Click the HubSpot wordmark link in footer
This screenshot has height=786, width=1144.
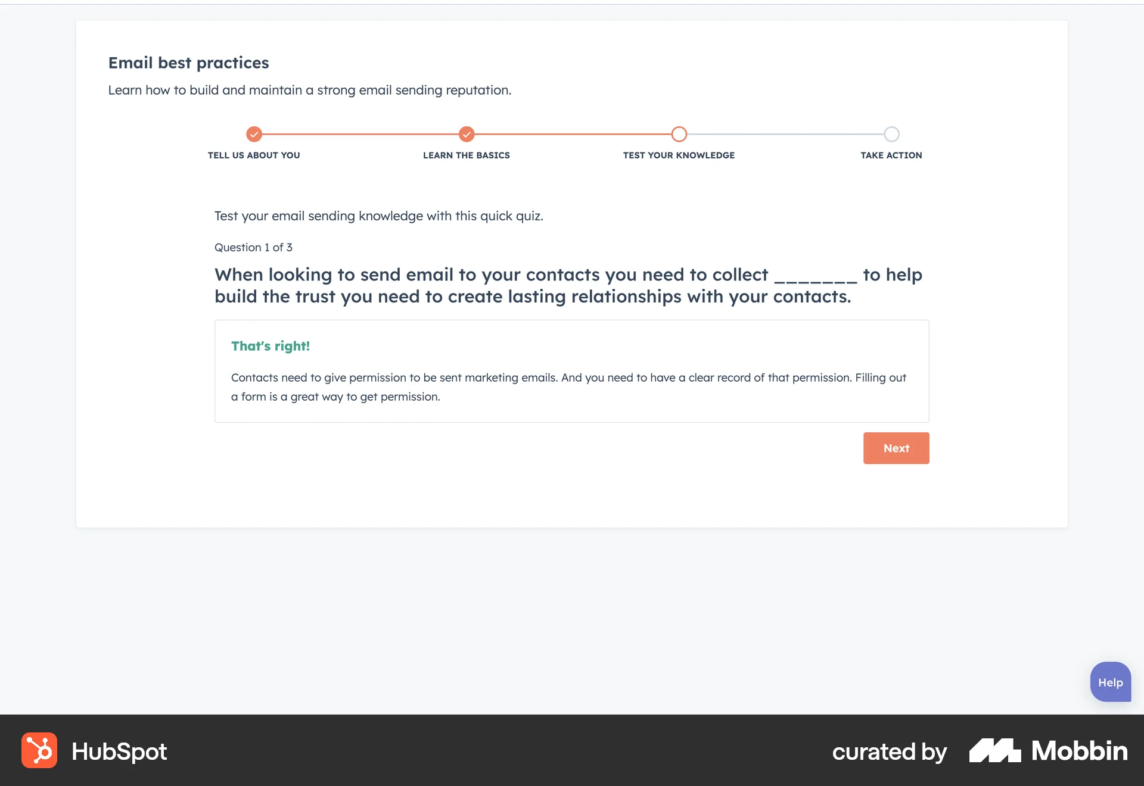[118, 751]
